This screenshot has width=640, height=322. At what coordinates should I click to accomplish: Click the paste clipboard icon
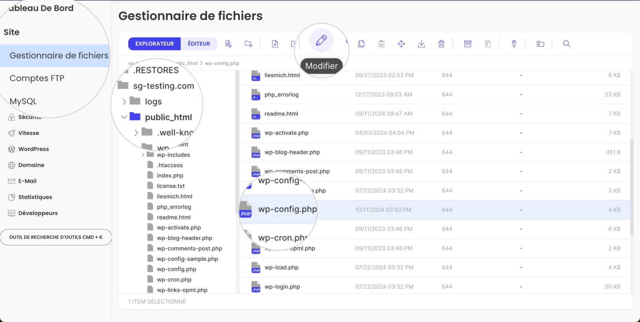pos(381,44)
